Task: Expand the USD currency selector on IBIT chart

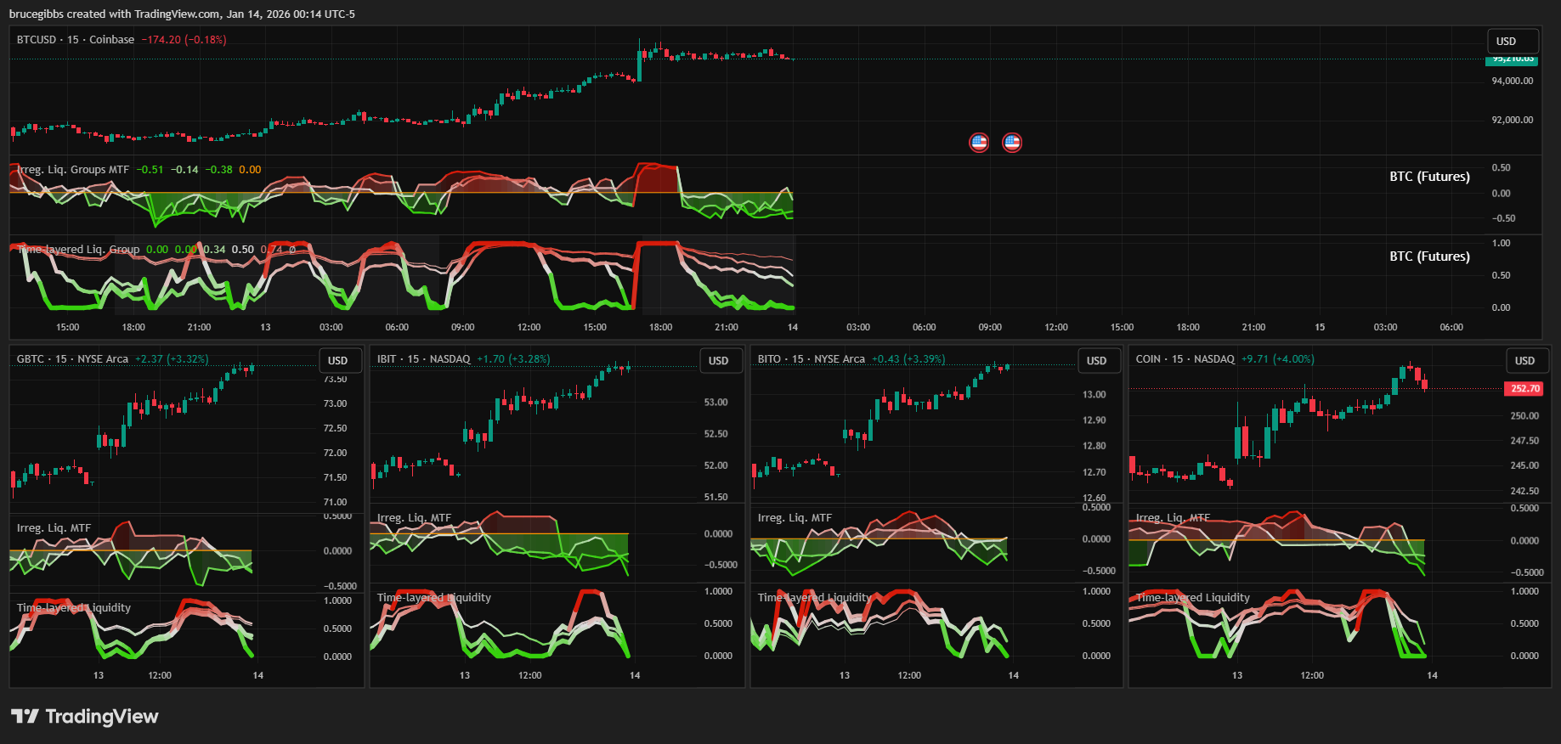Action: click(x=719, y=360)
